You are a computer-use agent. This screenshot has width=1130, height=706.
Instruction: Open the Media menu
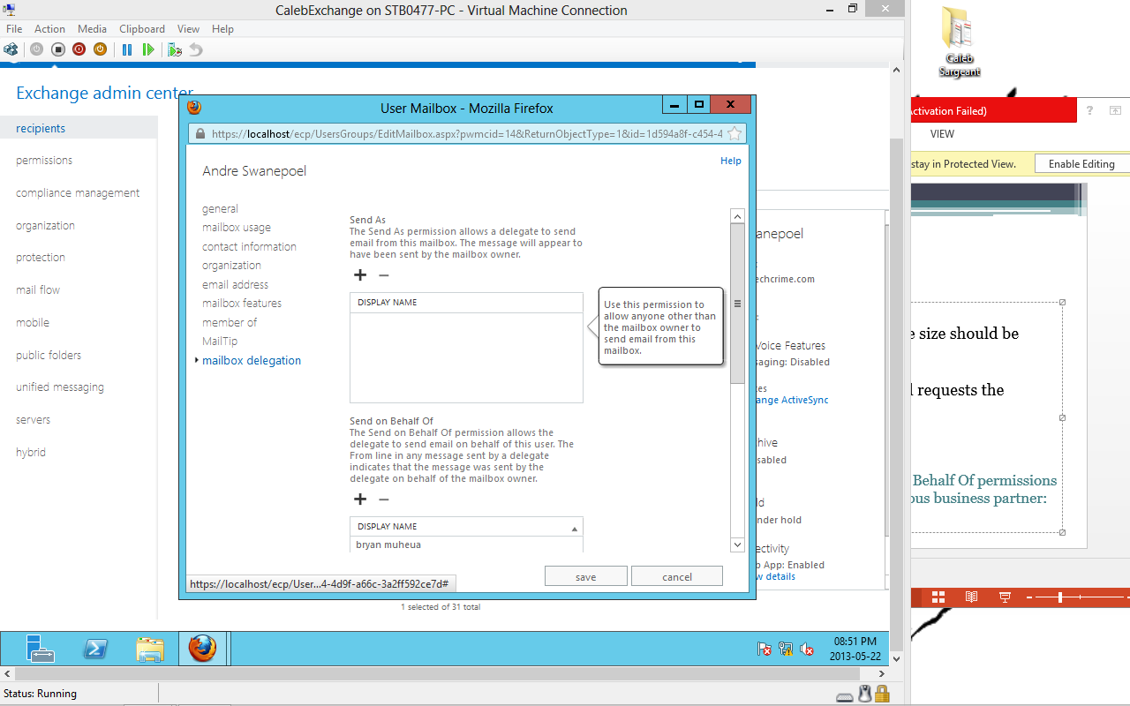[x=92, y=29]
